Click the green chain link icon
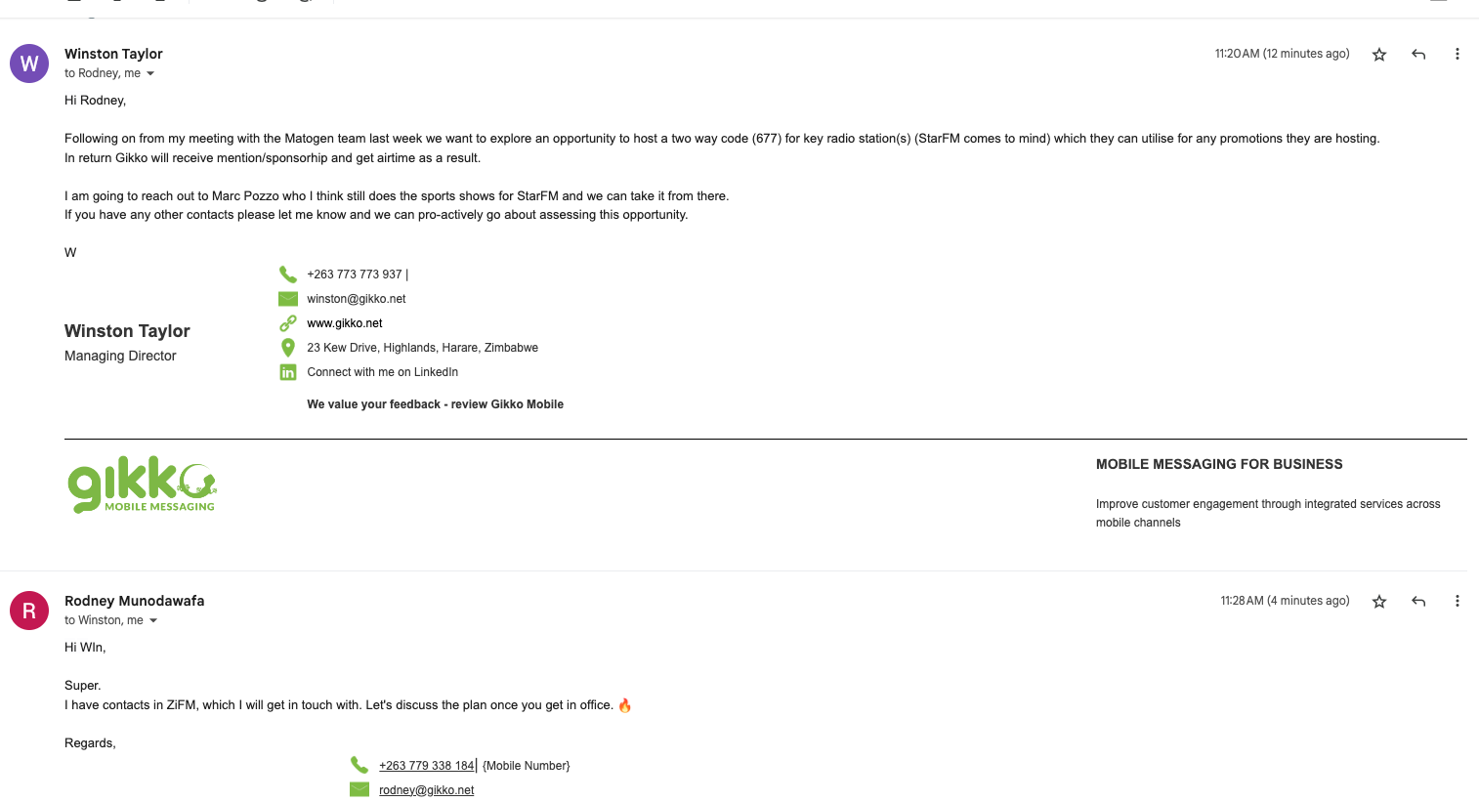Screen dimensions: 1479x802 tap(288, 323)
